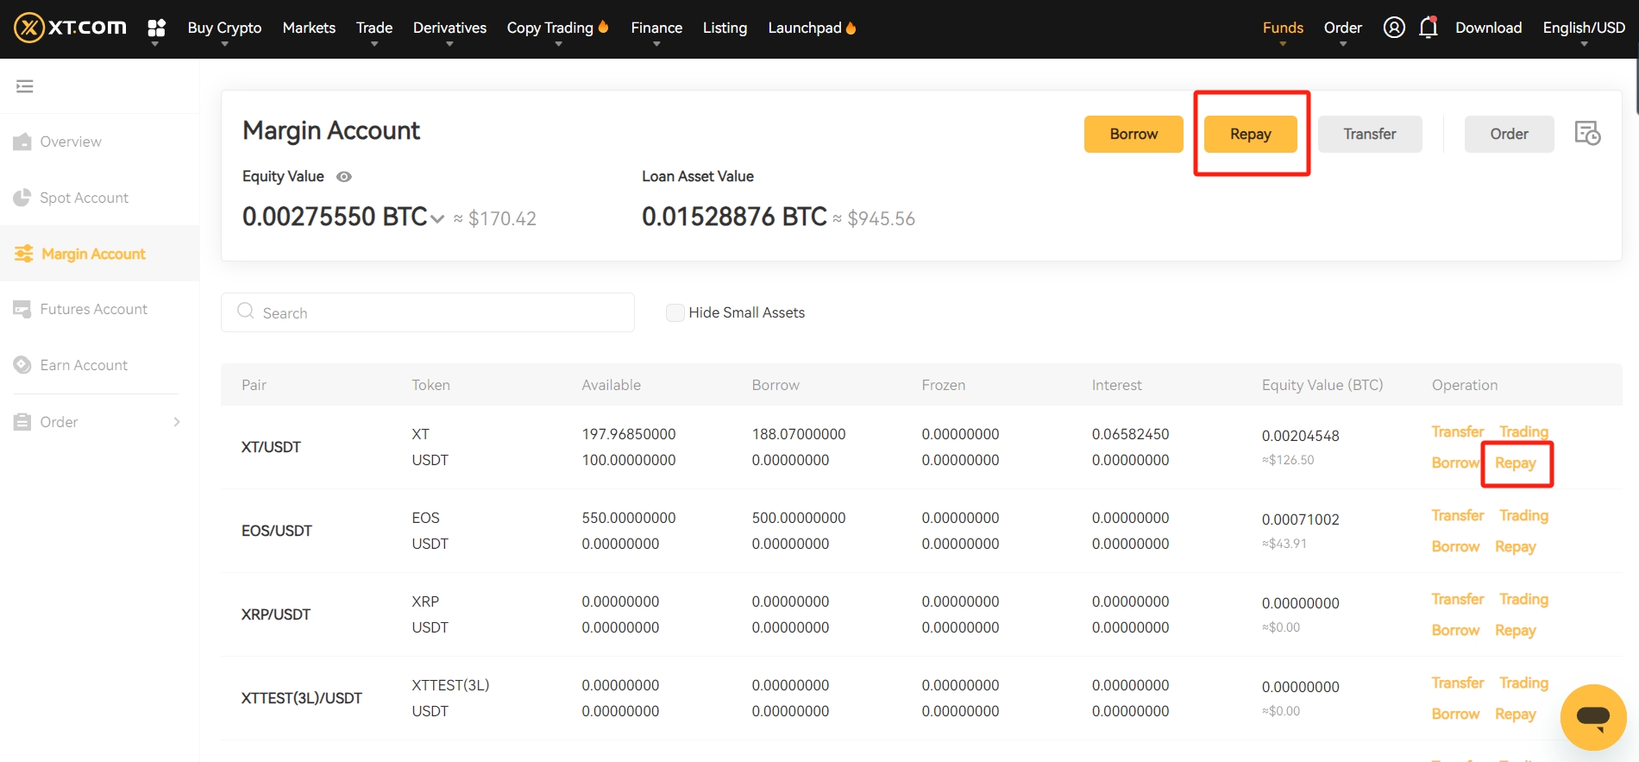Click Repay in the XT/USDT row
Screen dimensions: 1639x762
point(1516,463)
